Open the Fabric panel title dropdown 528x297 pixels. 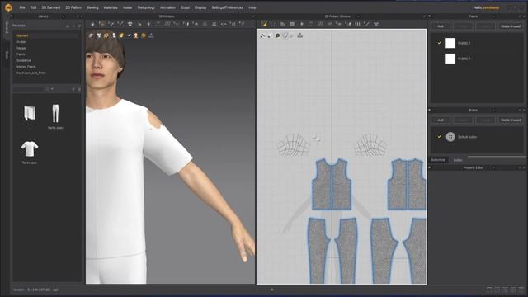click(x=493, y=16)
